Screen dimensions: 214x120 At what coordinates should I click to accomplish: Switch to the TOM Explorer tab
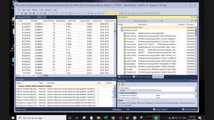pos(125,77)
